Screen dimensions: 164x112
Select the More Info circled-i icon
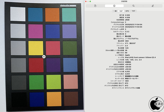coord(114,6)
